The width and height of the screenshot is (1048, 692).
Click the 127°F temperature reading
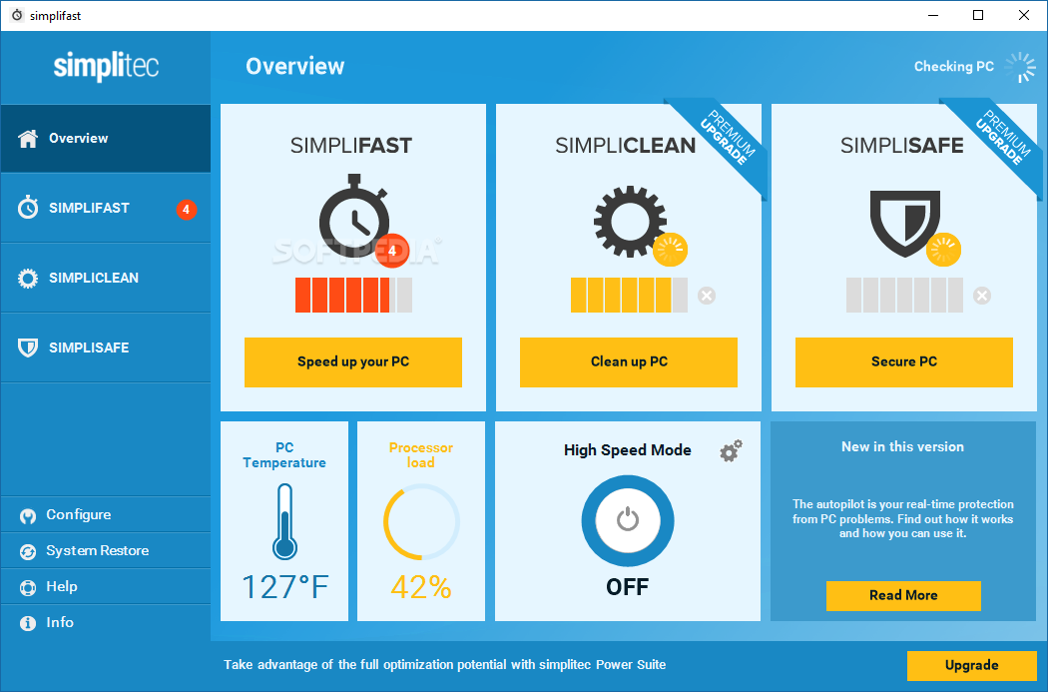click(x=284, y=587)
